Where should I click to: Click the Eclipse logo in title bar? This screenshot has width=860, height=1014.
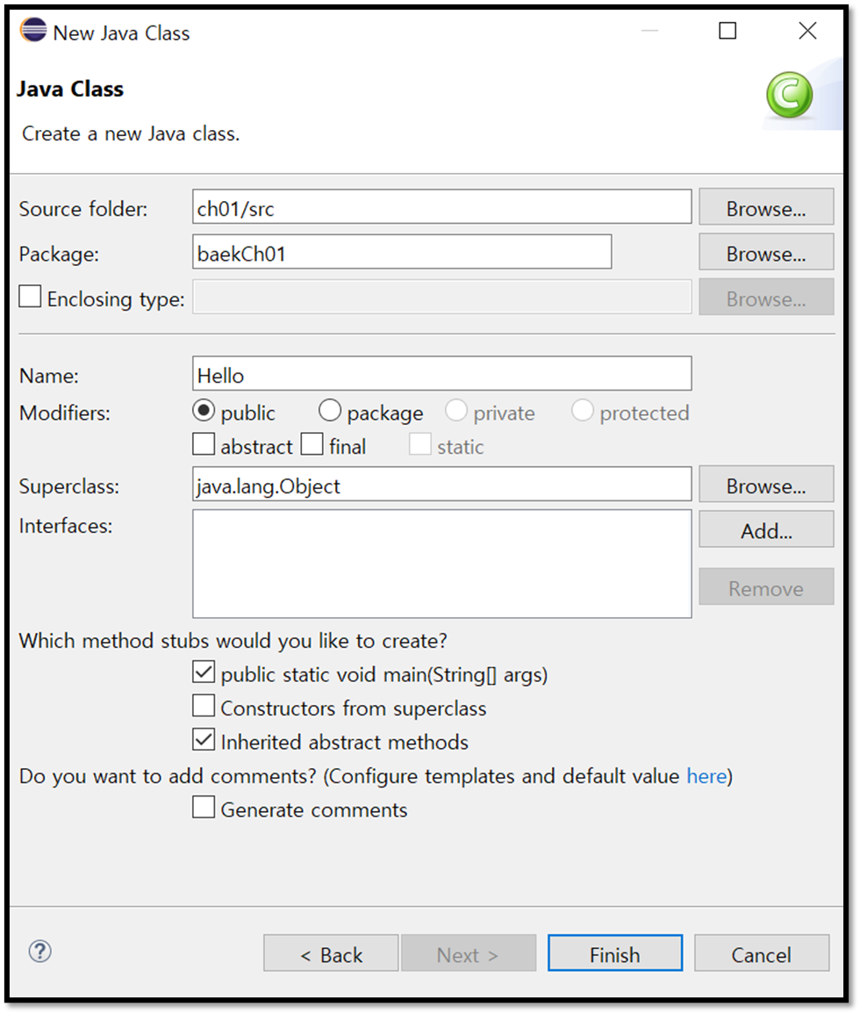point(33,31)
